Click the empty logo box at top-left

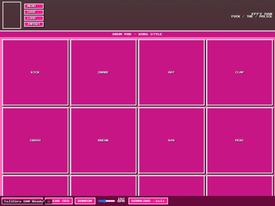pyautogui.click(x=12, y=15)
